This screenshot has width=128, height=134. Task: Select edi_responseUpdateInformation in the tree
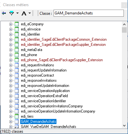pyautogui.click(x=45, y=86)
